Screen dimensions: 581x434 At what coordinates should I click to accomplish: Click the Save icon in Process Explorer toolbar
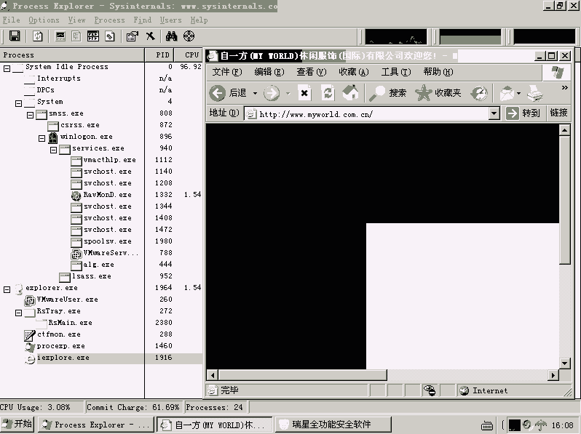click(x=14, y=36)
